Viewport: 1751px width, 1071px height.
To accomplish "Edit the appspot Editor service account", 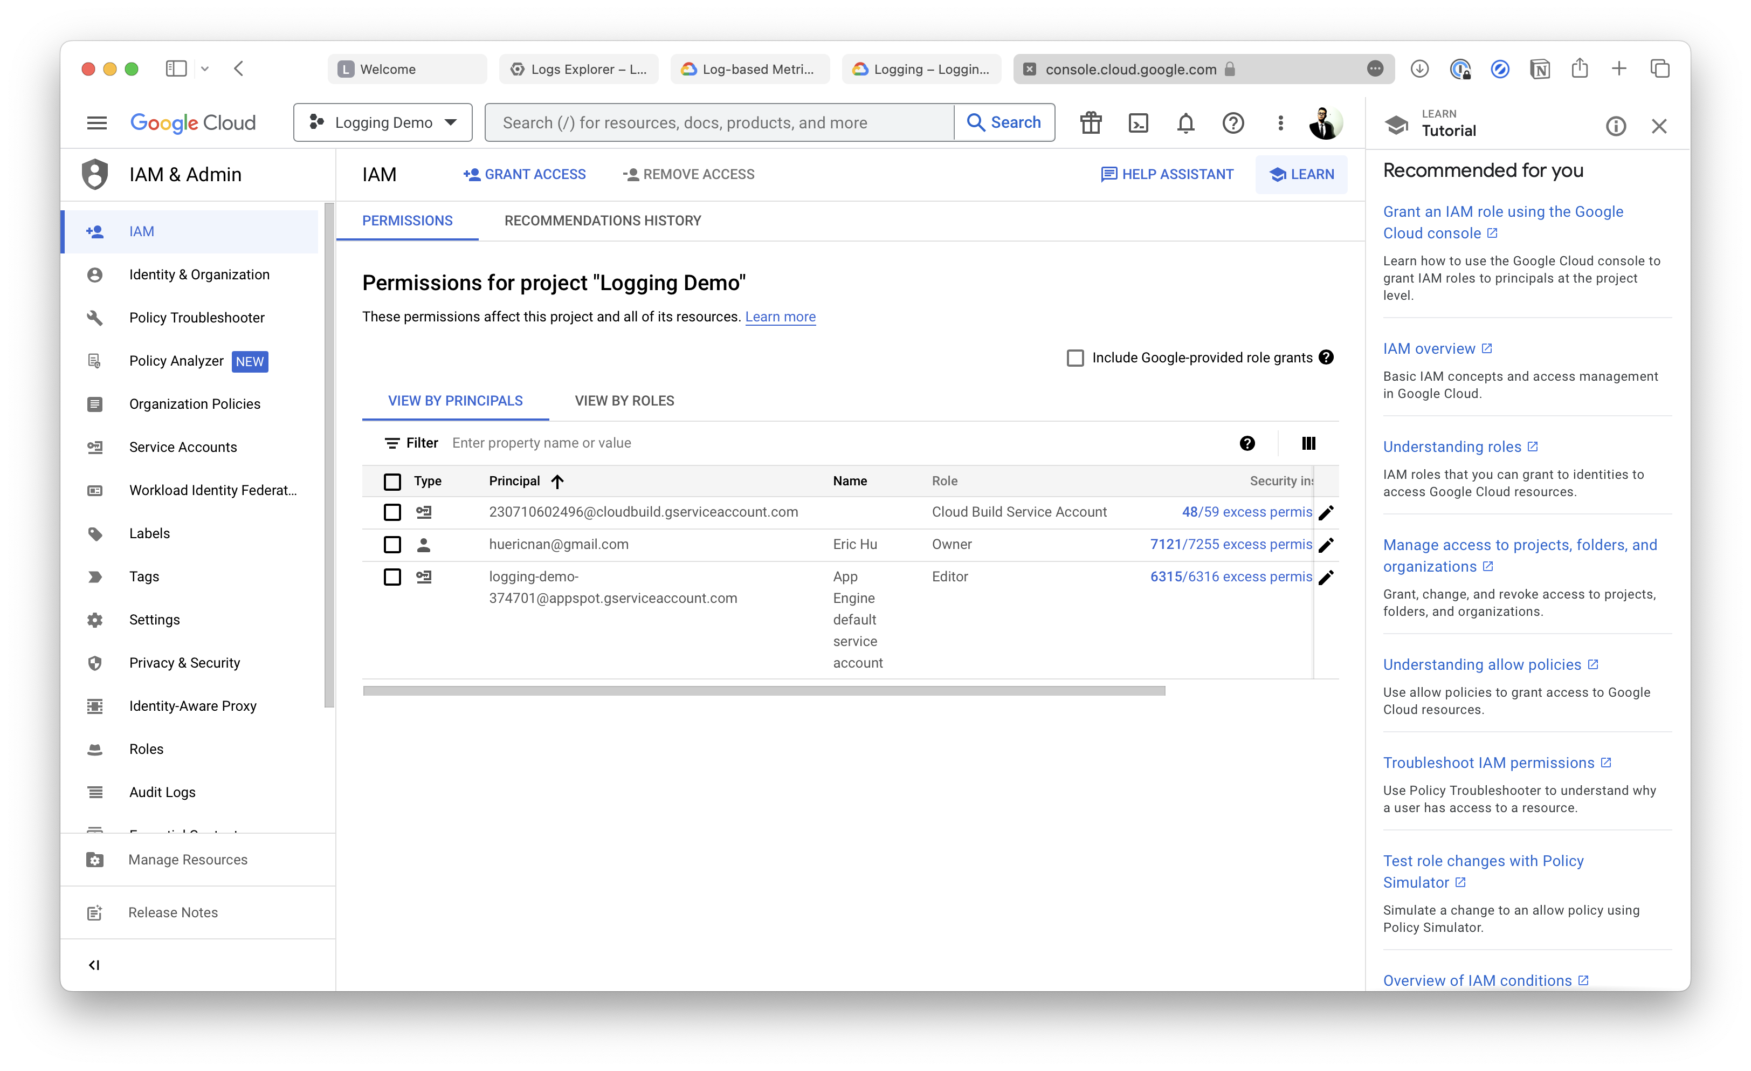I will 1326,577.
